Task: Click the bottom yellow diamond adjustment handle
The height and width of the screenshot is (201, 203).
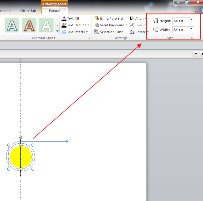Action: point(21,169)
